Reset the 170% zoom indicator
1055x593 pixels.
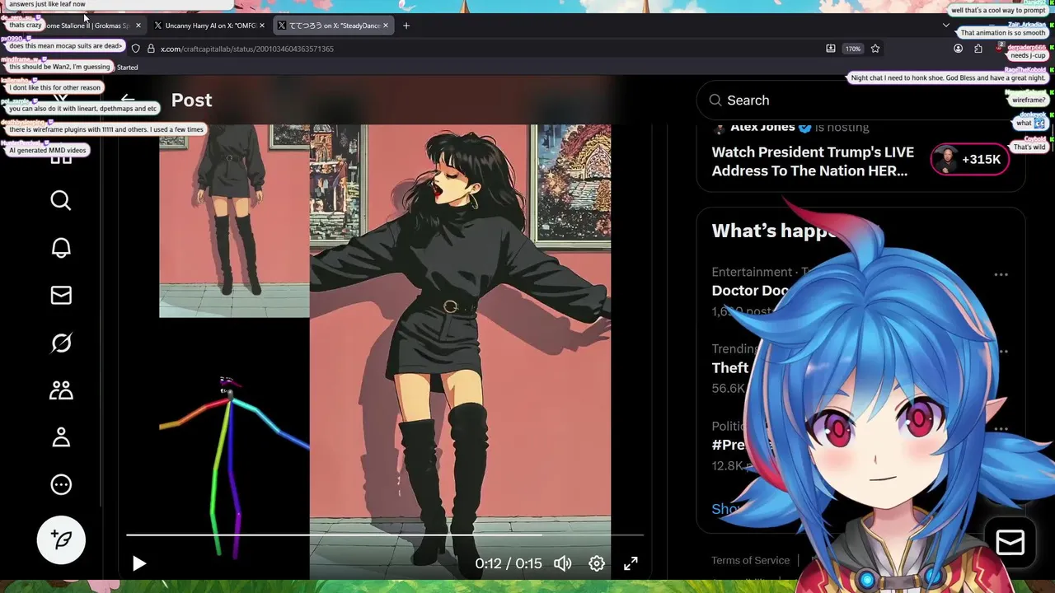point(853,49)
